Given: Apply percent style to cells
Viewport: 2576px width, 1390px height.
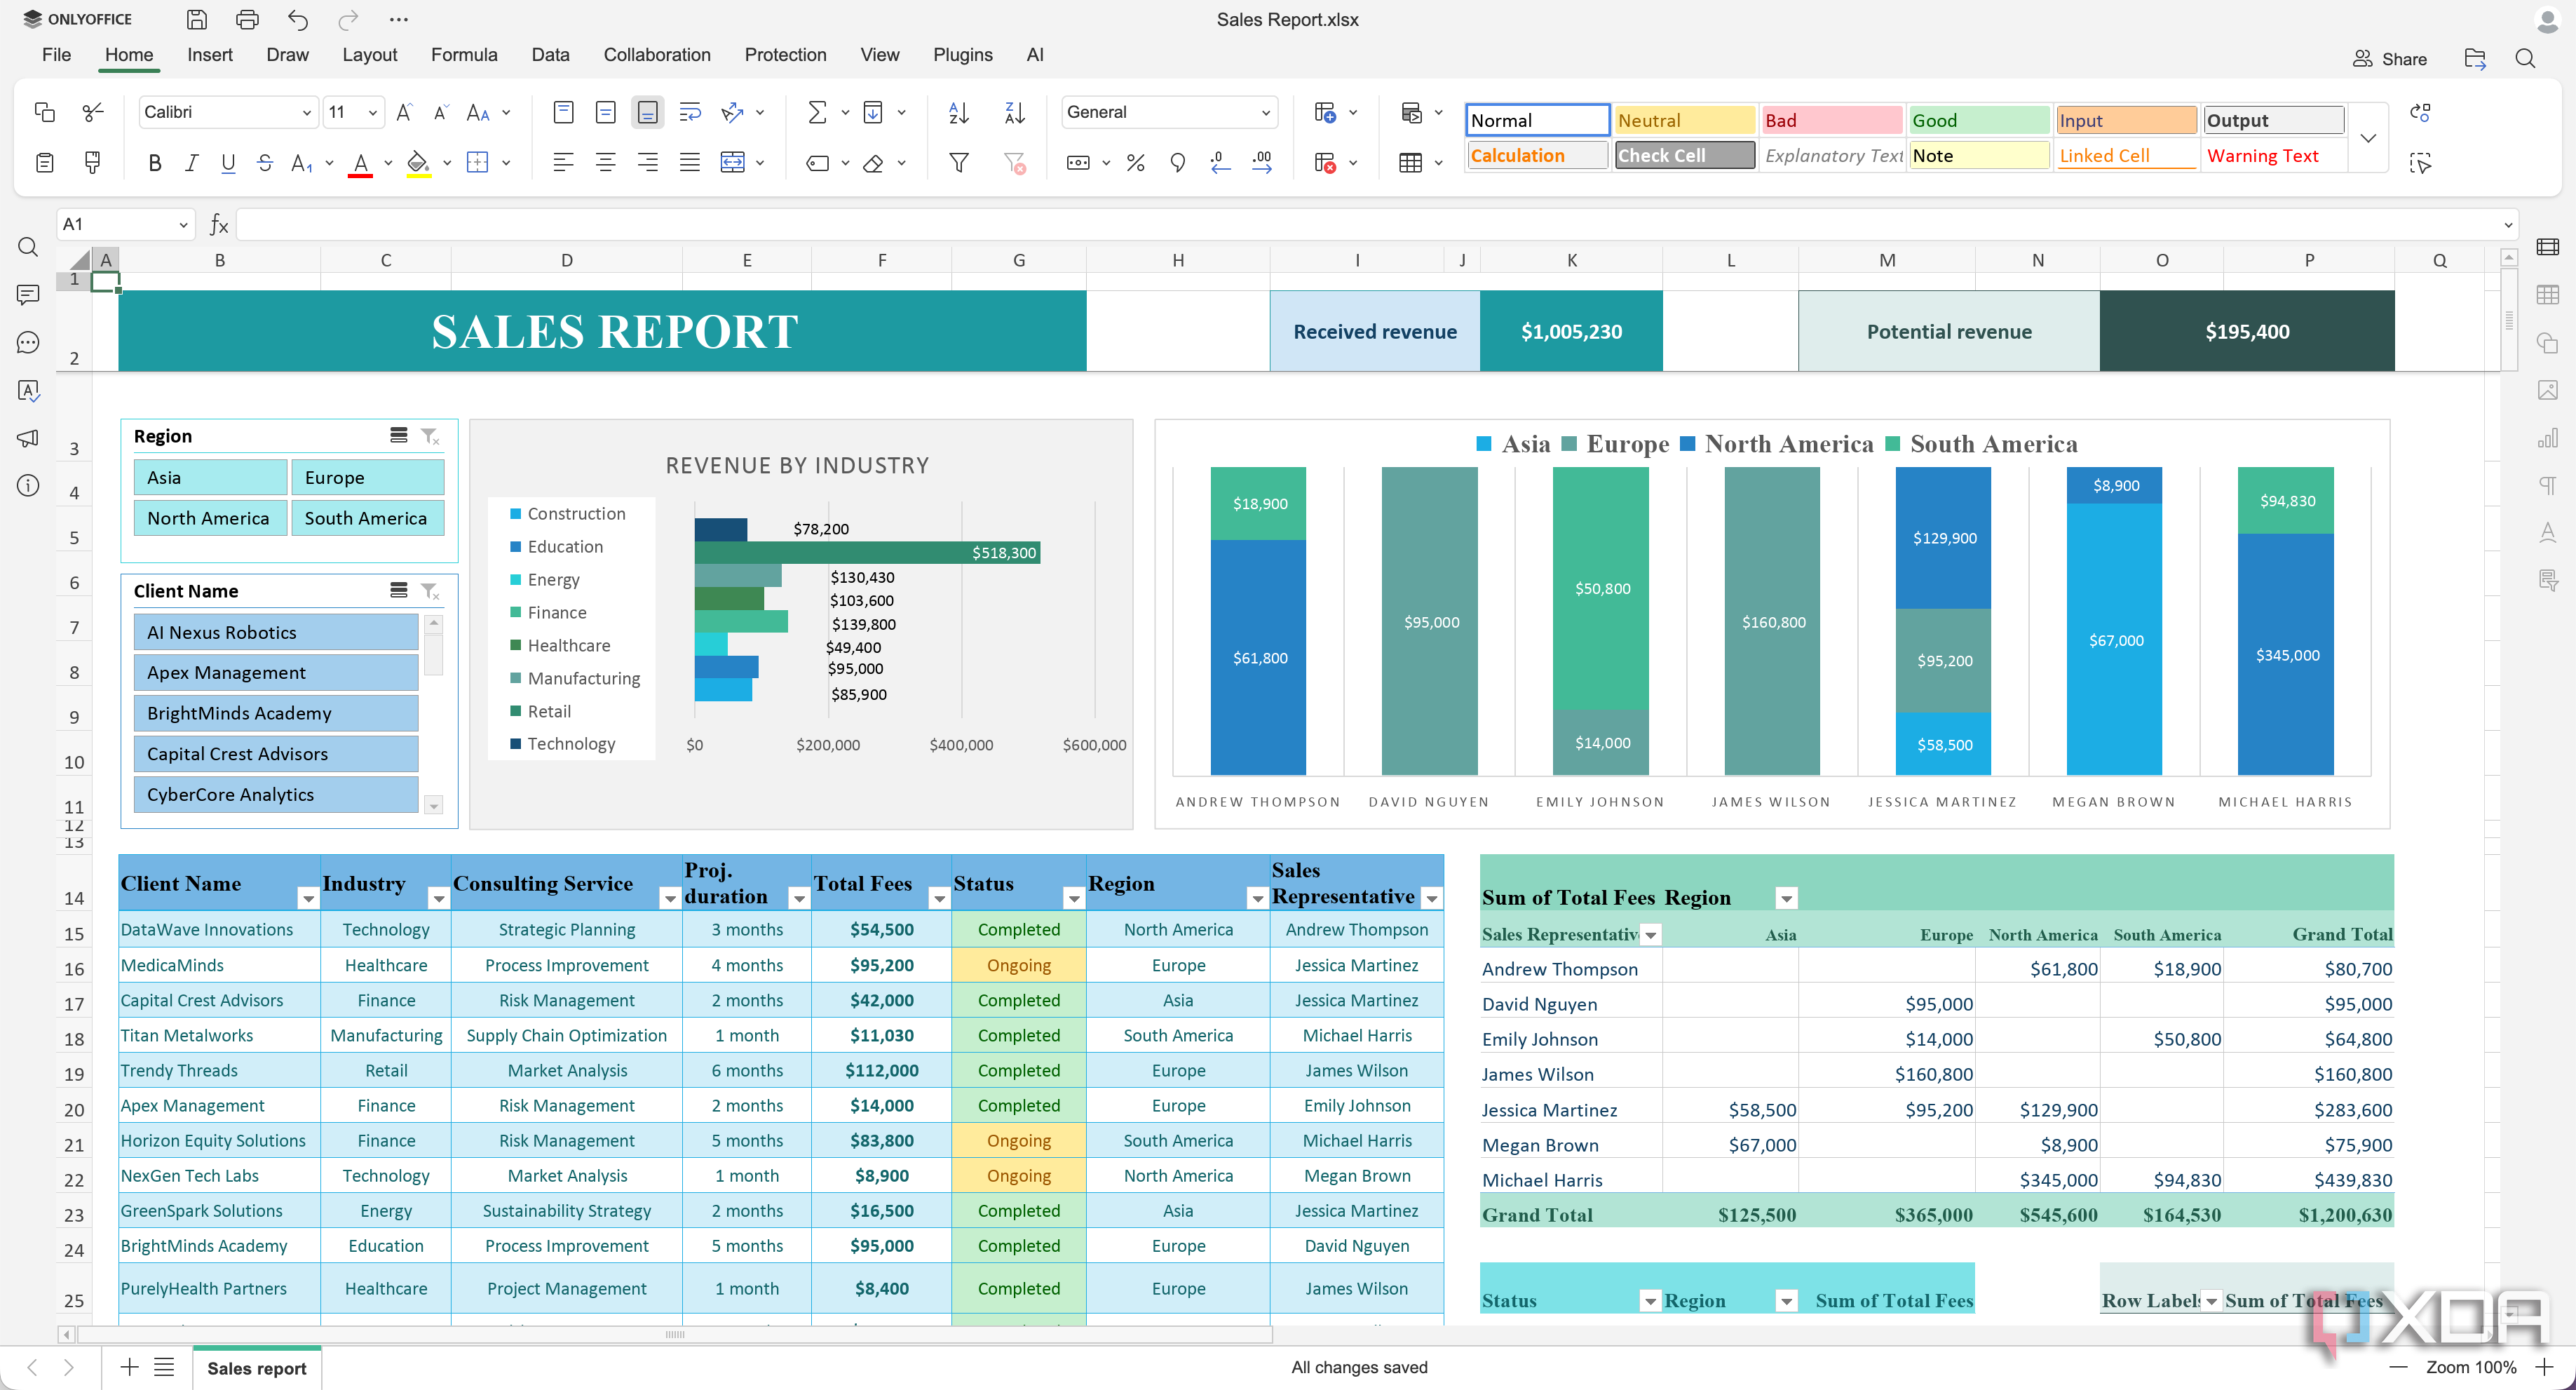Looking at the screenshot, I should [x=1136, y=163].
